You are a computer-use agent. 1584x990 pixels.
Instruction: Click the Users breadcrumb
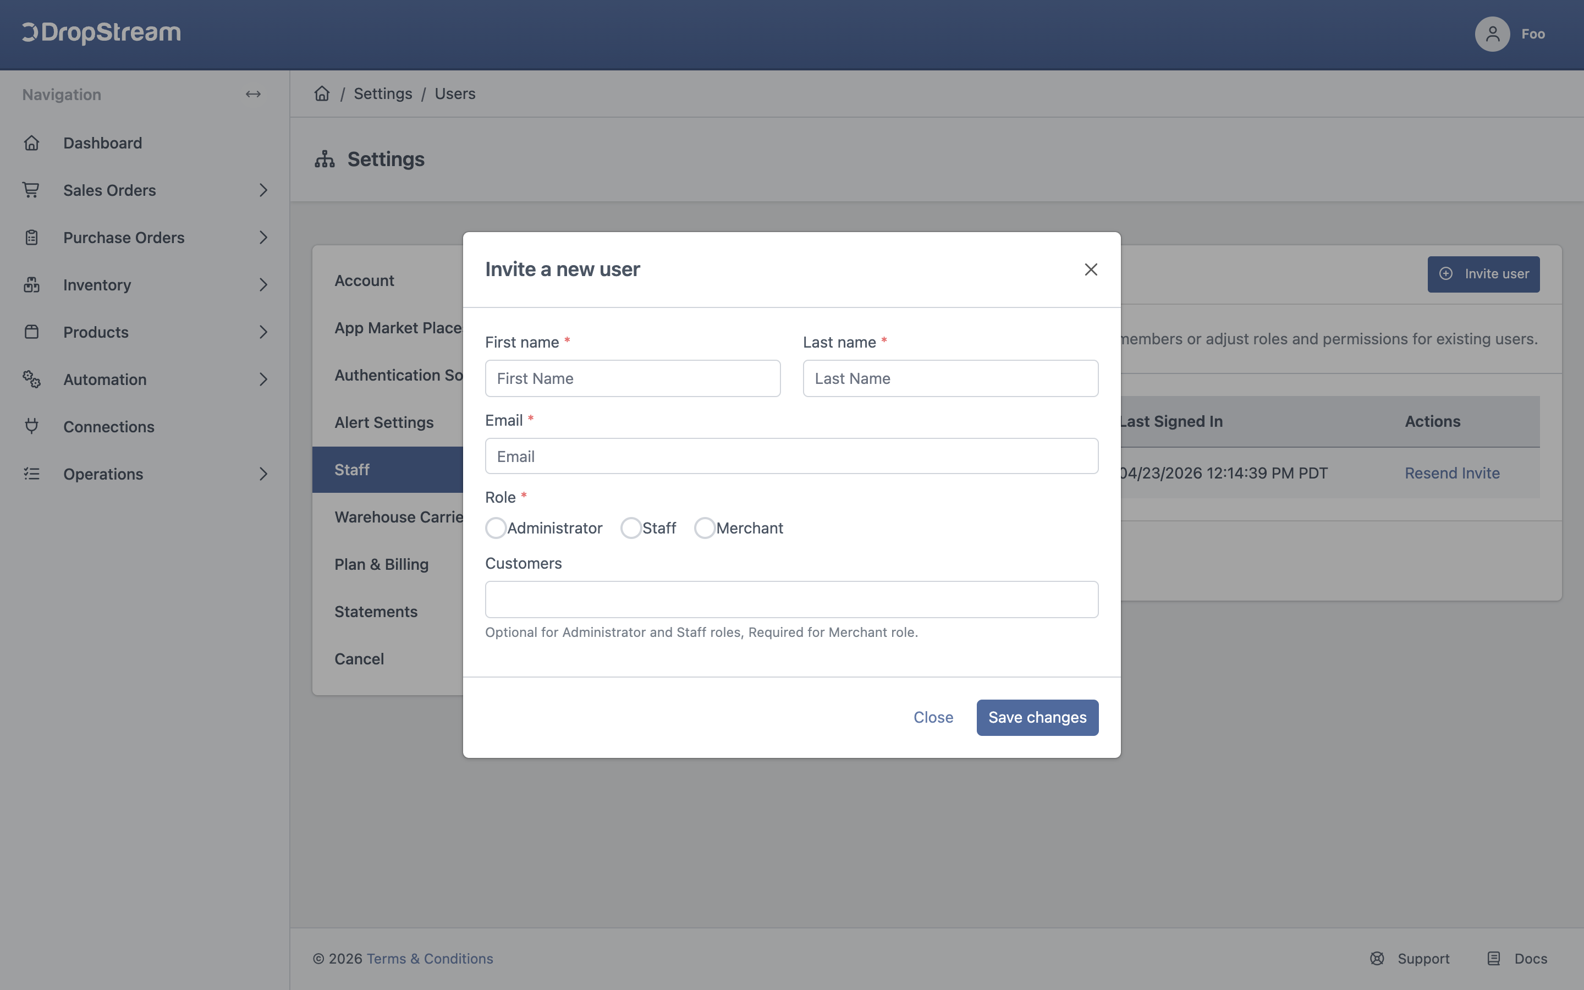(x=455, y=94)
